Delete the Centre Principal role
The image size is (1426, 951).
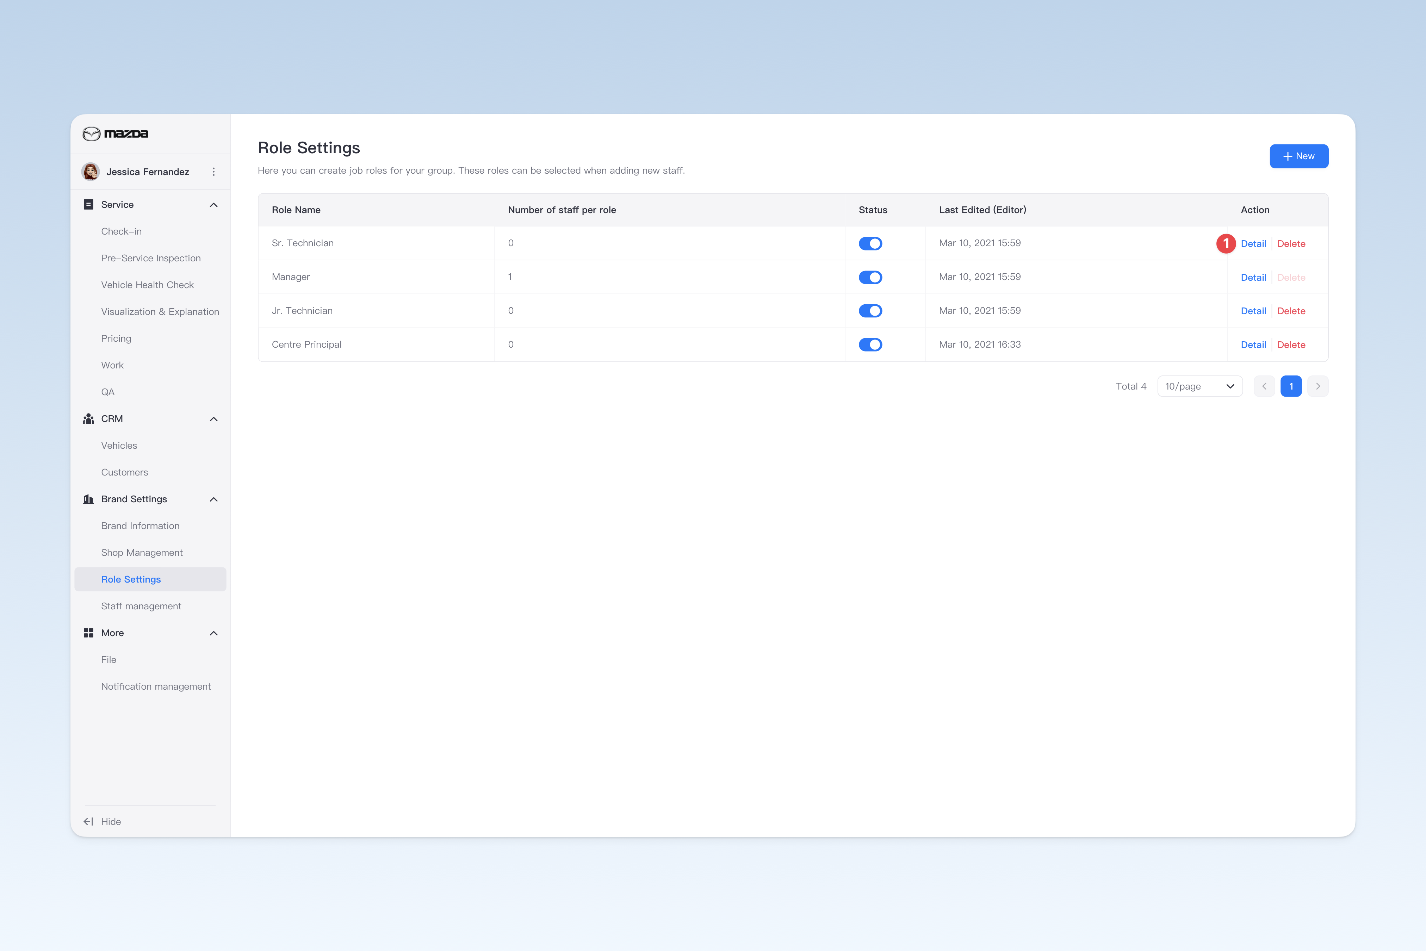(1291, 344)
